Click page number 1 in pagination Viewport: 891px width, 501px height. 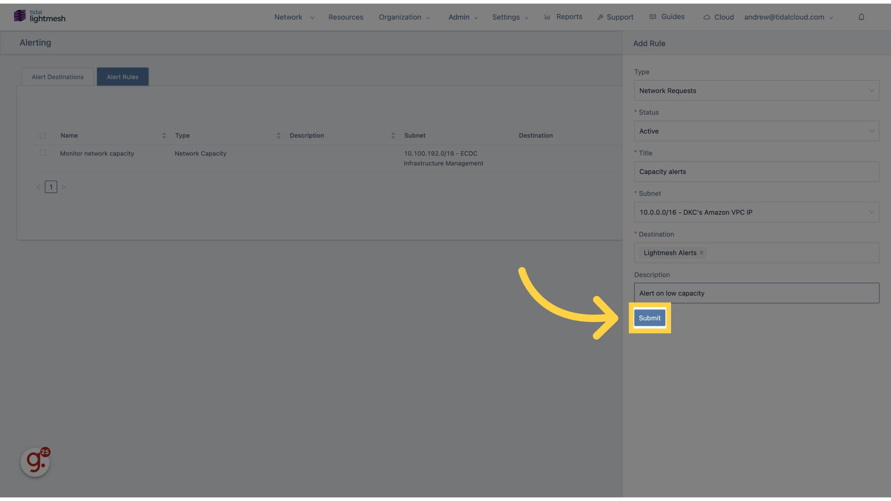coord(51,187)
